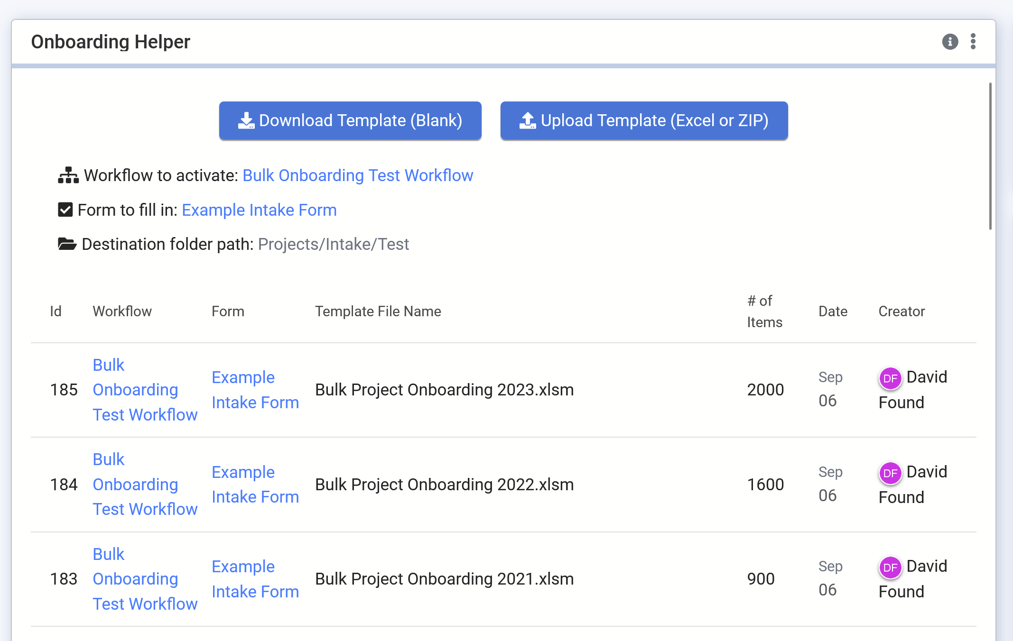Click DF avatar in row 184
This screenshot has height=641, width=1013.
point(890,473)
